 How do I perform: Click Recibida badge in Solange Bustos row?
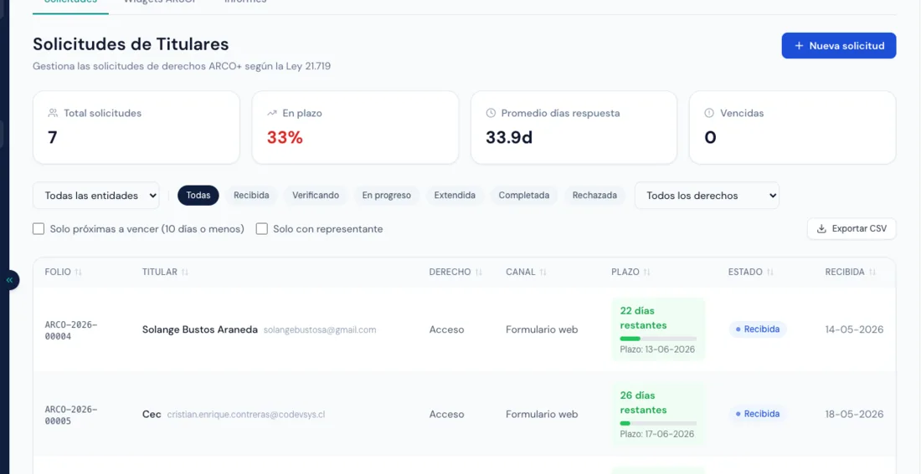[758, 329]
